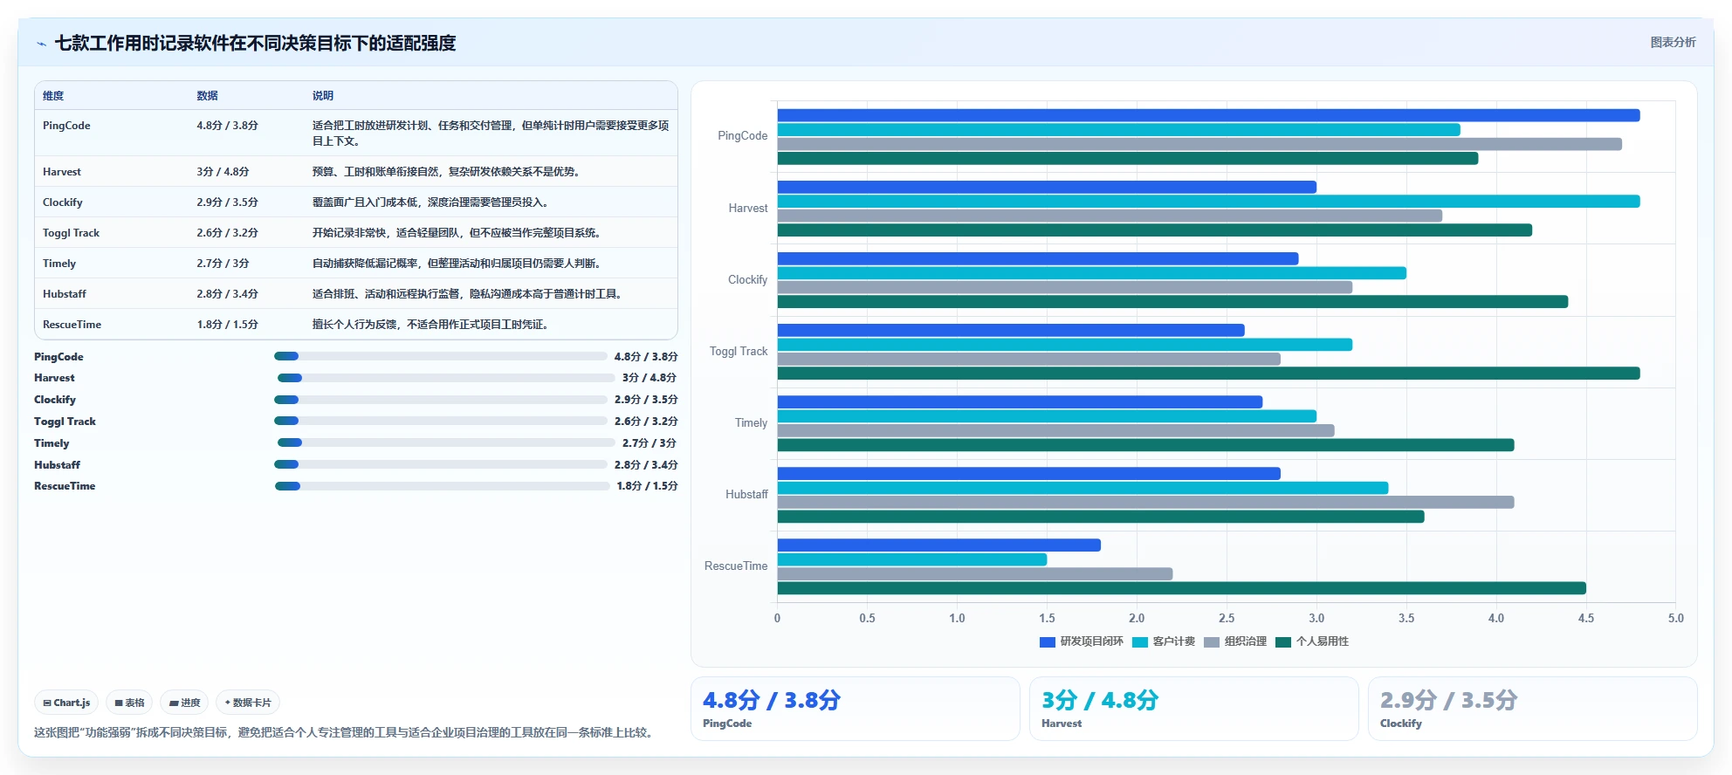Image resolution: width=1732 pixels, height=775 pixels.
Task: Select the Hubstaff cell in the table
Action: pyautogui.click(x=65, y=294)
